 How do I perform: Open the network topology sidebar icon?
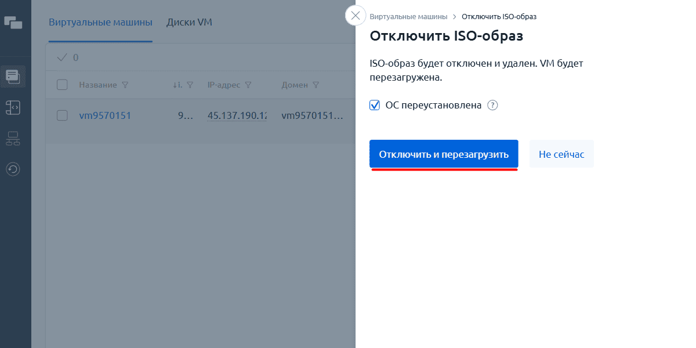point(13,139)
